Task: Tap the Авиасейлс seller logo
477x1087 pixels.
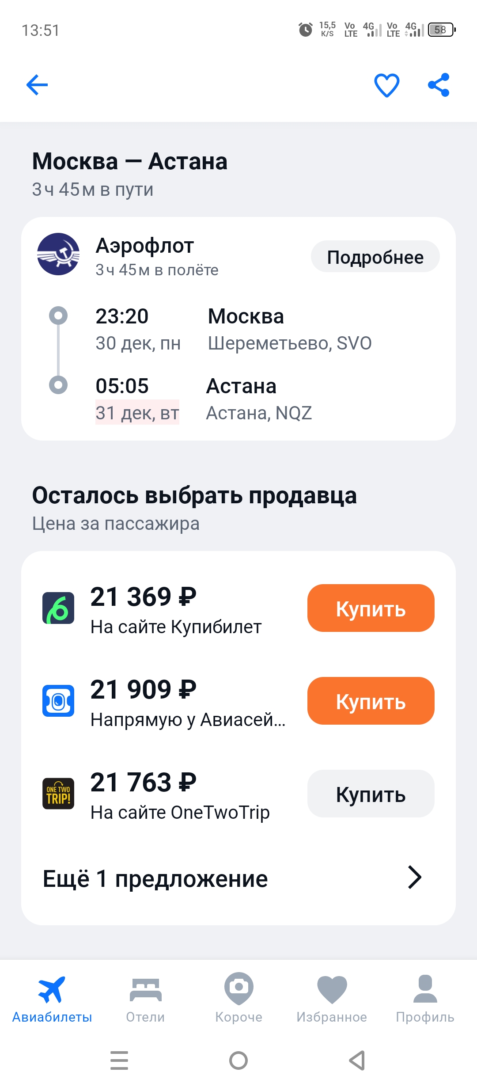Action: pyautogui.click(x=58, y=701)
